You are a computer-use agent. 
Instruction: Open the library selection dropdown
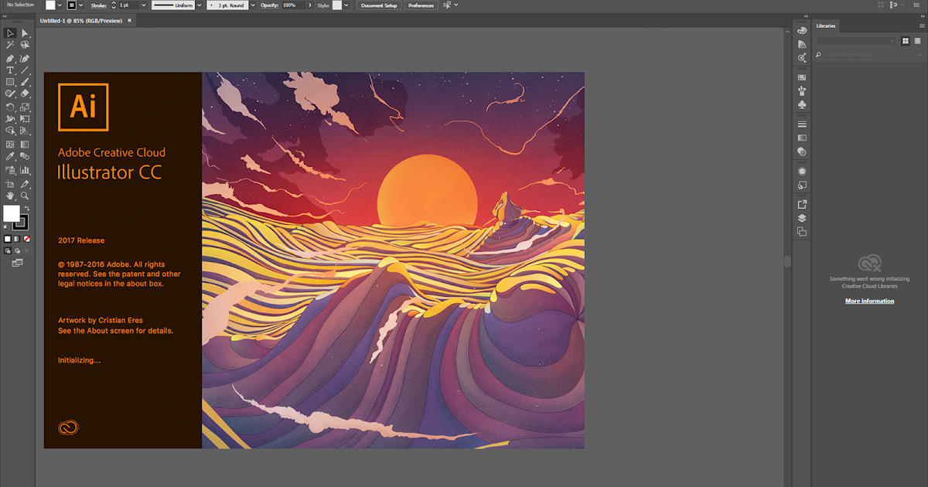click(x=856, y=41)
